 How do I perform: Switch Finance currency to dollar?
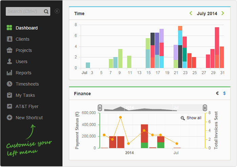coord(224,93)
